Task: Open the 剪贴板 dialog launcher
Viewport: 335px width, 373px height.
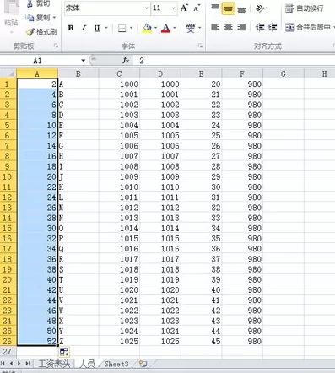Action: (57, 46)
